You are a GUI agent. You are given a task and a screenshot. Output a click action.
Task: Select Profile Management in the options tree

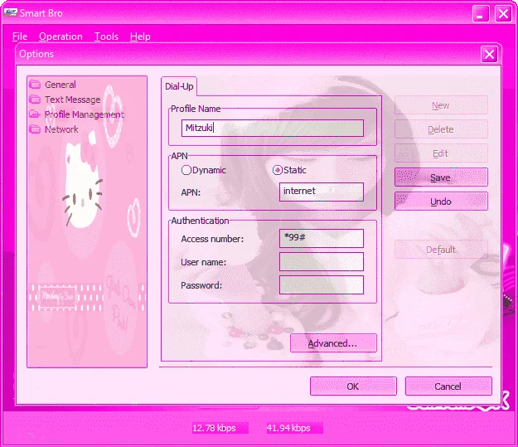85,114
